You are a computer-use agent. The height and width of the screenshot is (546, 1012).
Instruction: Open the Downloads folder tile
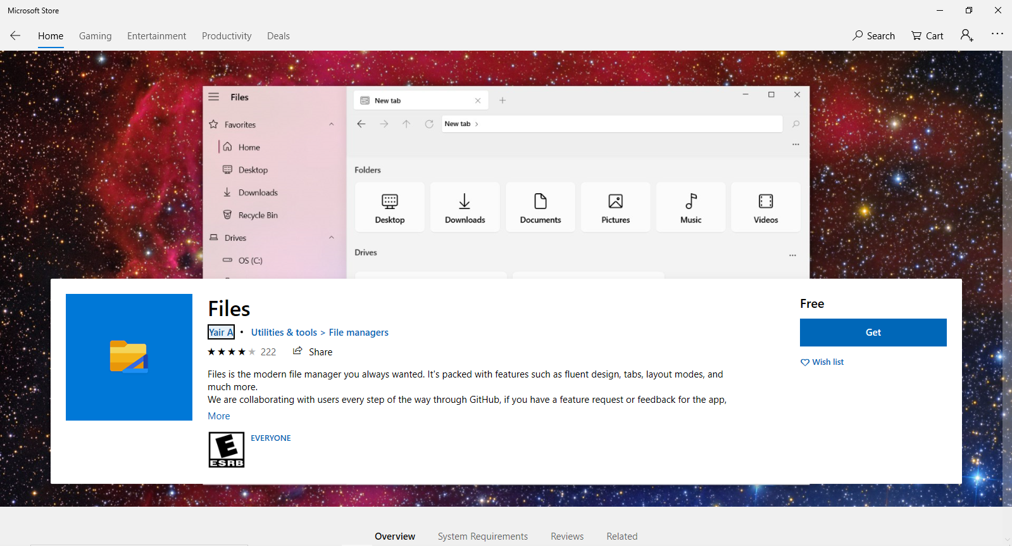pos(465,208)
